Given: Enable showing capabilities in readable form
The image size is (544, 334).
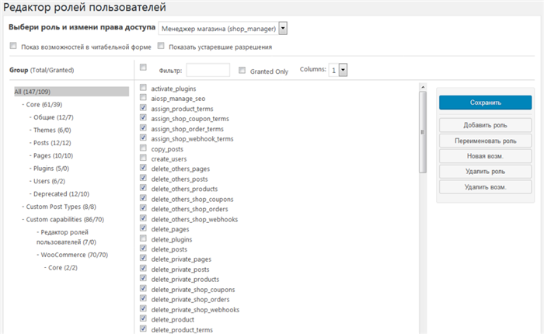Looking at the screenshot, I should coord(13,45).
